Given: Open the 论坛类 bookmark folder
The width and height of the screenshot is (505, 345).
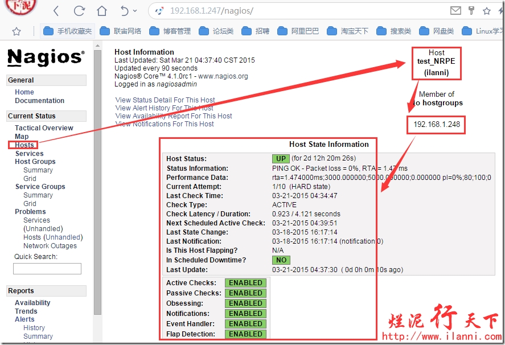Looking at the screenshot, I should coord(216,31).
